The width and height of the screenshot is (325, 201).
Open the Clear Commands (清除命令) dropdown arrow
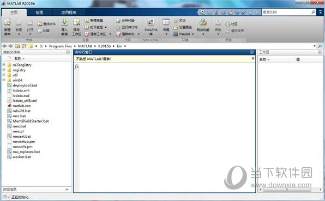(139, 34)
